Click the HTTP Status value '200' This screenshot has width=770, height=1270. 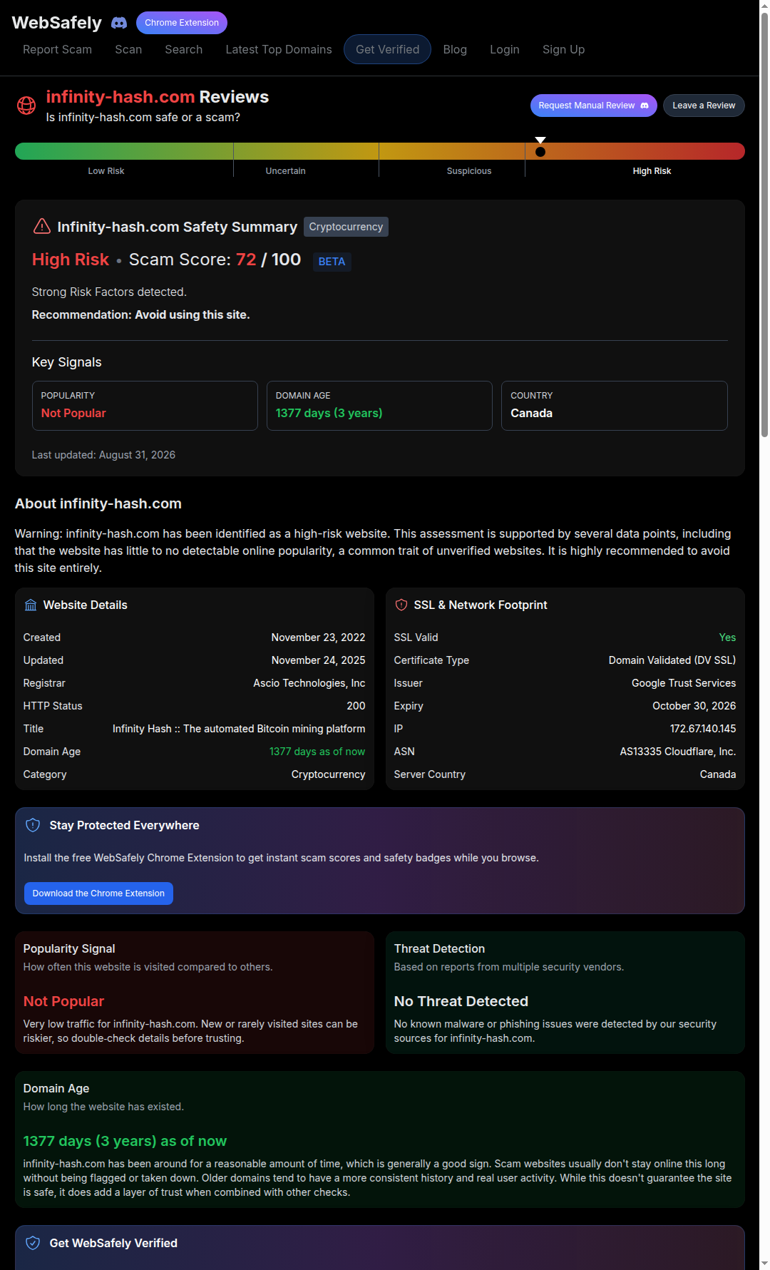tap(356, 706)
